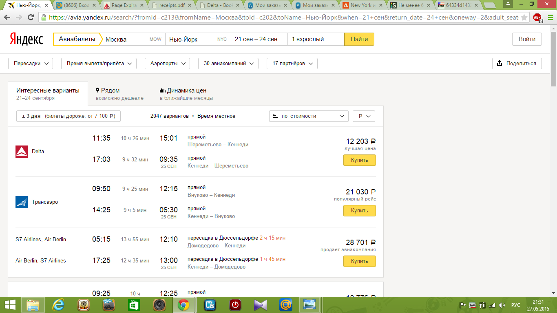Buy the Трансаэро ticket for 21 030 ₽
Image resolution: width=557 pixels, height=313 pixels.
359,211
